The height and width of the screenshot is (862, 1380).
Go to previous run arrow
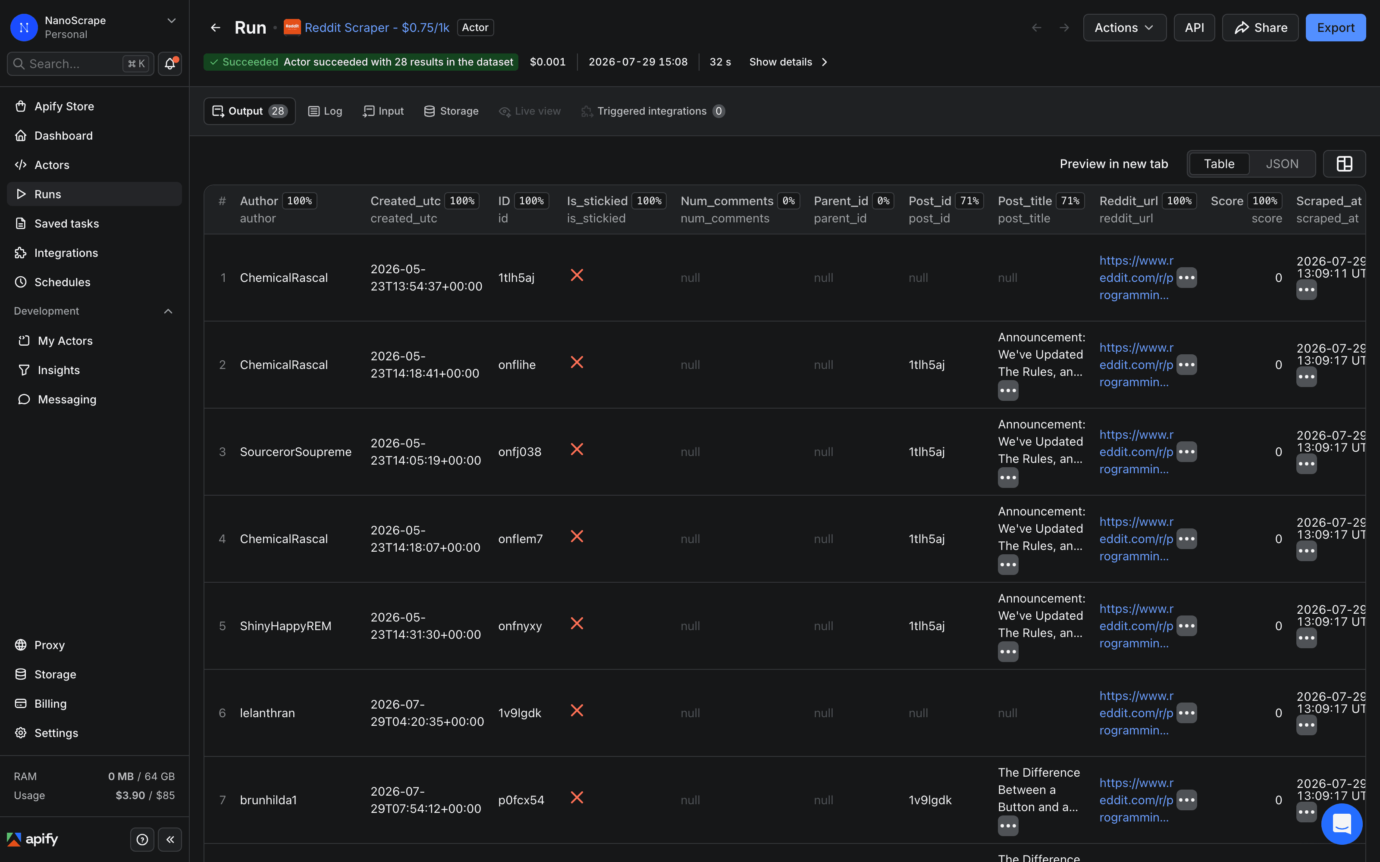[1037, 27]
